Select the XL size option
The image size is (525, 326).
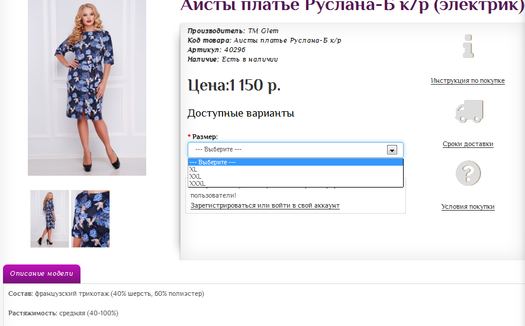295,169
